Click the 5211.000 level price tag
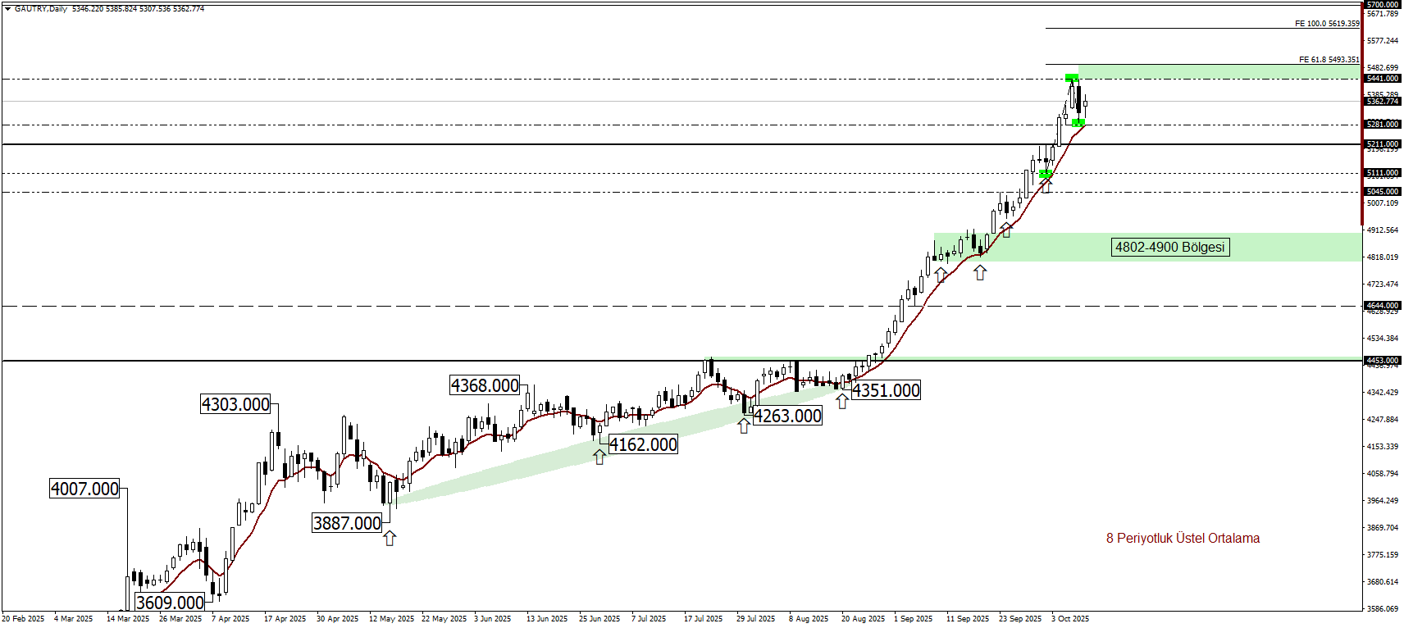1404x628 pixels. (1383, 144)
